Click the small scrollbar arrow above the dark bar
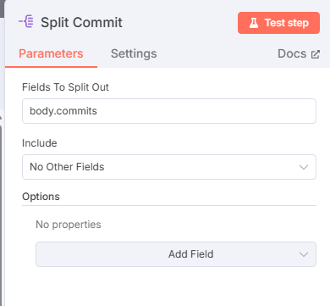This screenshot has height=306, width=330. (1, 116)
